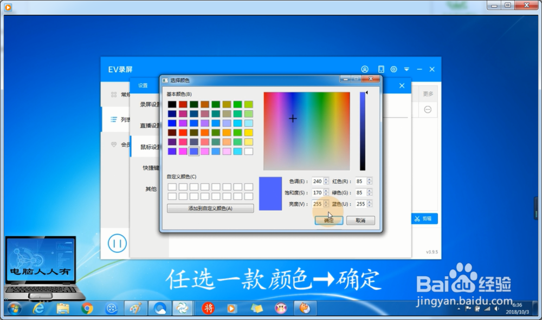Expand the EV录屏 header dropdown arrow menu

point(406,69)
